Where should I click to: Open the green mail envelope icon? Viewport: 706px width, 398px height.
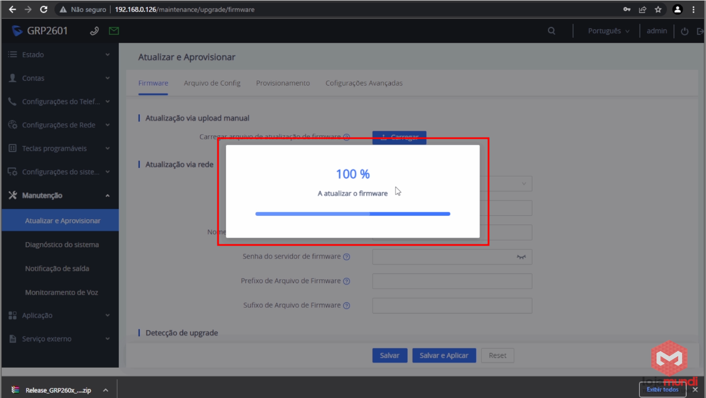114,31
